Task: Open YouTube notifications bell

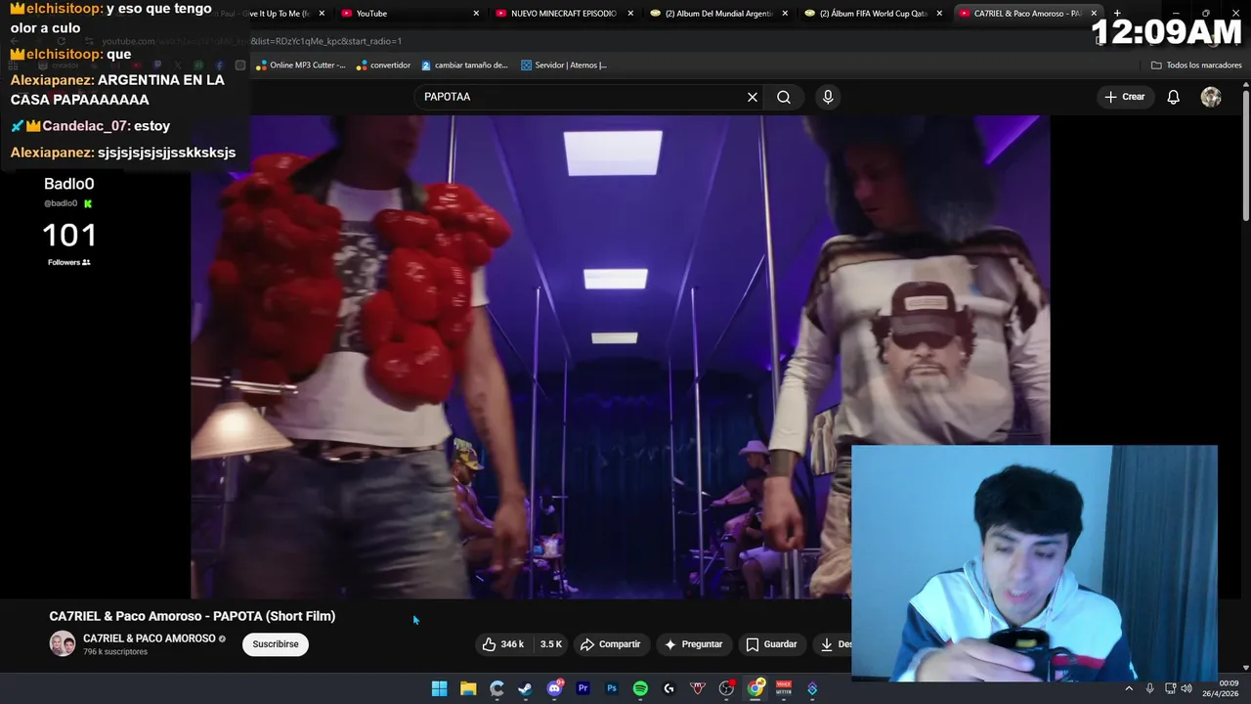Action: click(1174, 97)
